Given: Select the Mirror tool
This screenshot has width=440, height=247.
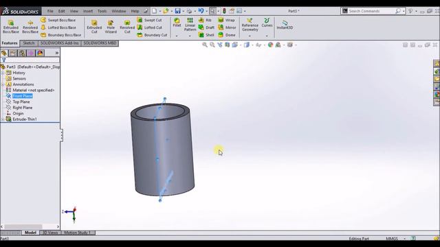Looking at the screenshot, I should [x=228, y=27].
